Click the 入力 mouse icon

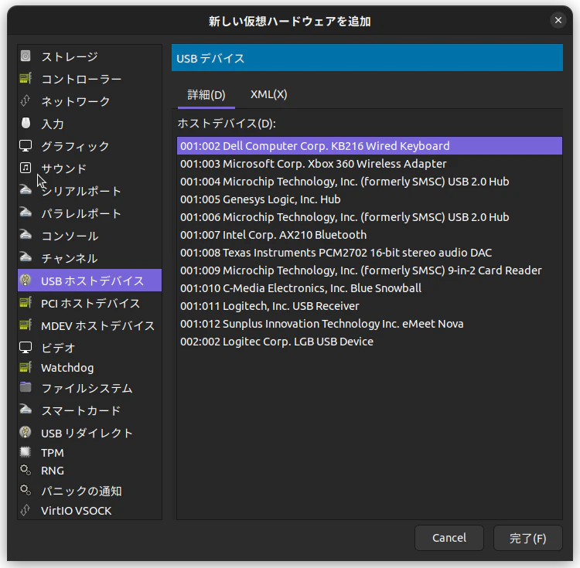pos(26,123)
